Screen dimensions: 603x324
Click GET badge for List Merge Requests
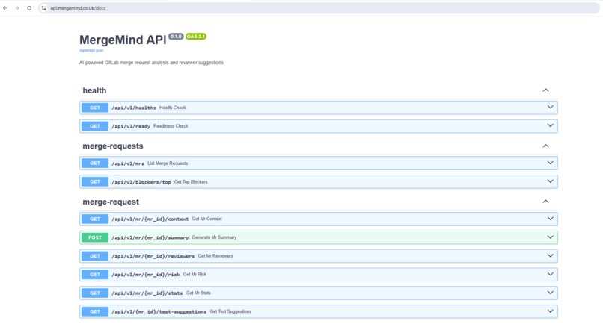pos(94,163)
